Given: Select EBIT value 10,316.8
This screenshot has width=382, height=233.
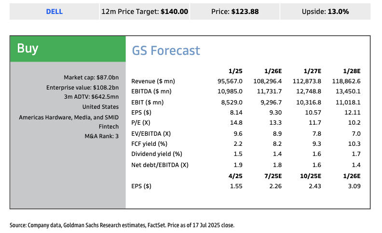Looking at the screenshot, I should click(309, 103).
